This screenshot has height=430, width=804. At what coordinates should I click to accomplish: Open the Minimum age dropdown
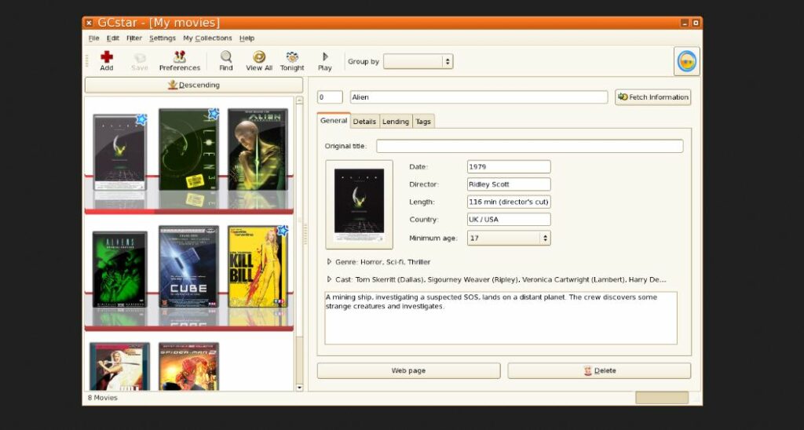click(x=509, y=238)
